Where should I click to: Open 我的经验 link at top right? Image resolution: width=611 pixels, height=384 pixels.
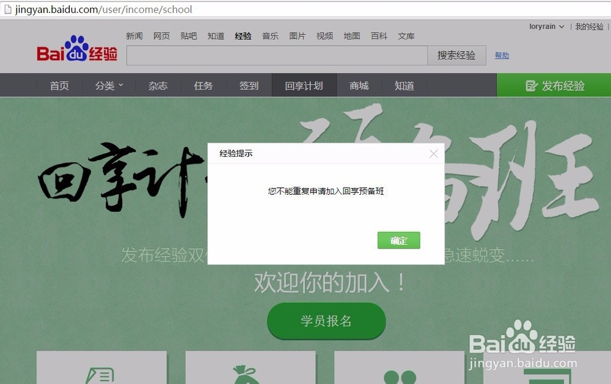[589, 26]
